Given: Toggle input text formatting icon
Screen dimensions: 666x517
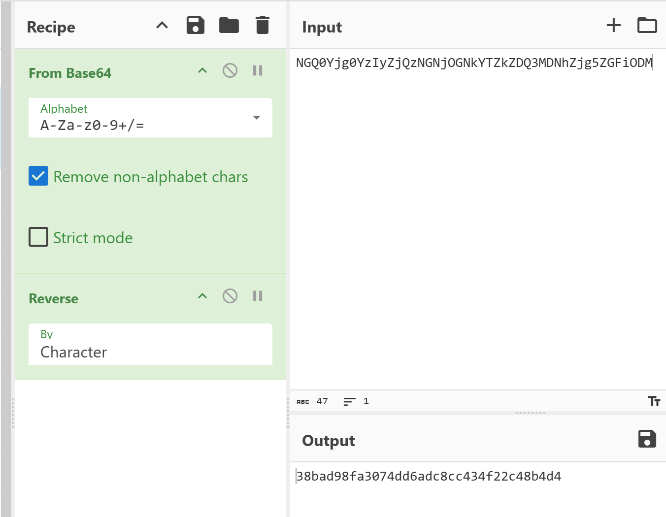Looking at the screenshot, I should point(654,401).
